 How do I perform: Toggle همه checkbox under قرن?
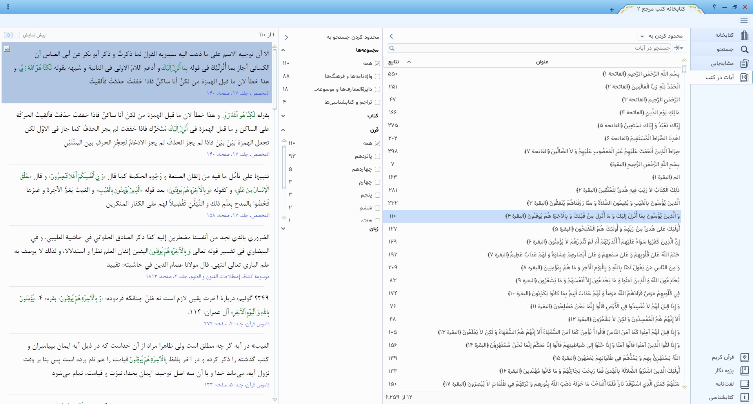[377, 143]
